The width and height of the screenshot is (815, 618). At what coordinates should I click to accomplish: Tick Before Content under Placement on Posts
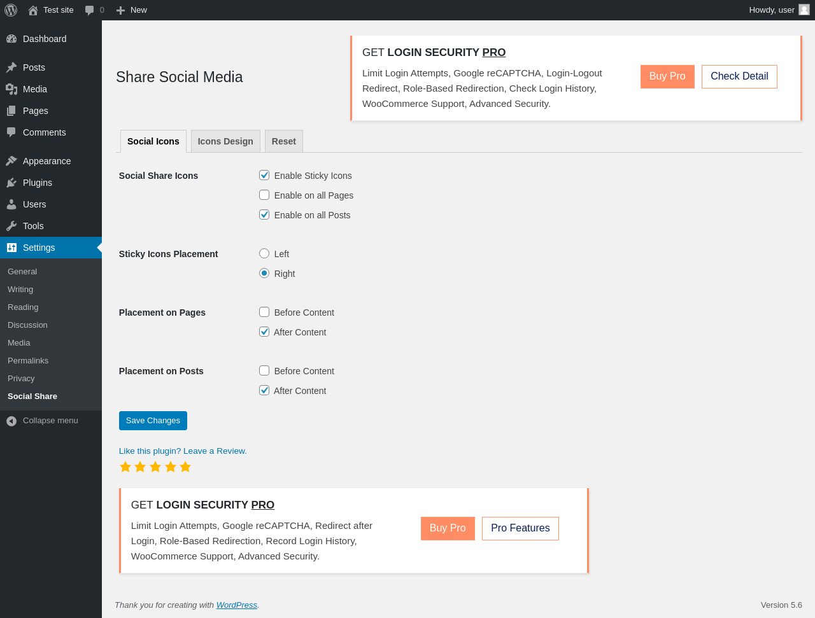point(264,370)
